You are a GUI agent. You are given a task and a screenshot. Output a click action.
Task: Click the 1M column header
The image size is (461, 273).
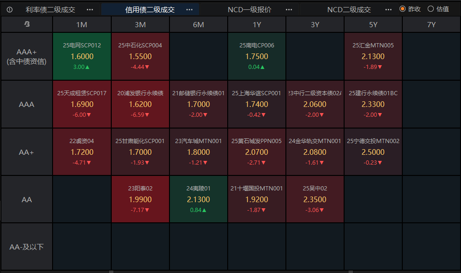82,25
